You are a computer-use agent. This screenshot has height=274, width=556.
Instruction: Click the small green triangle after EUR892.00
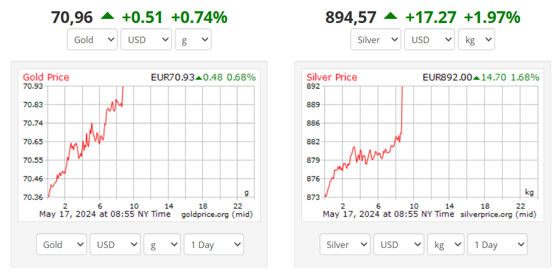[476, 77]
